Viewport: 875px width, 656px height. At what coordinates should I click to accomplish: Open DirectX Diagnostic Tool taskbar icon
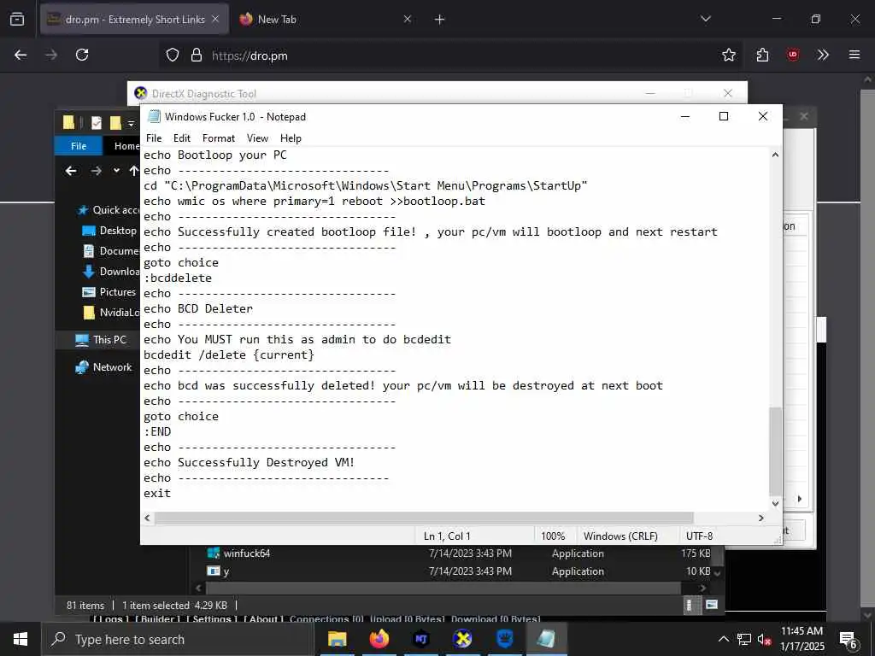point(462,639)
